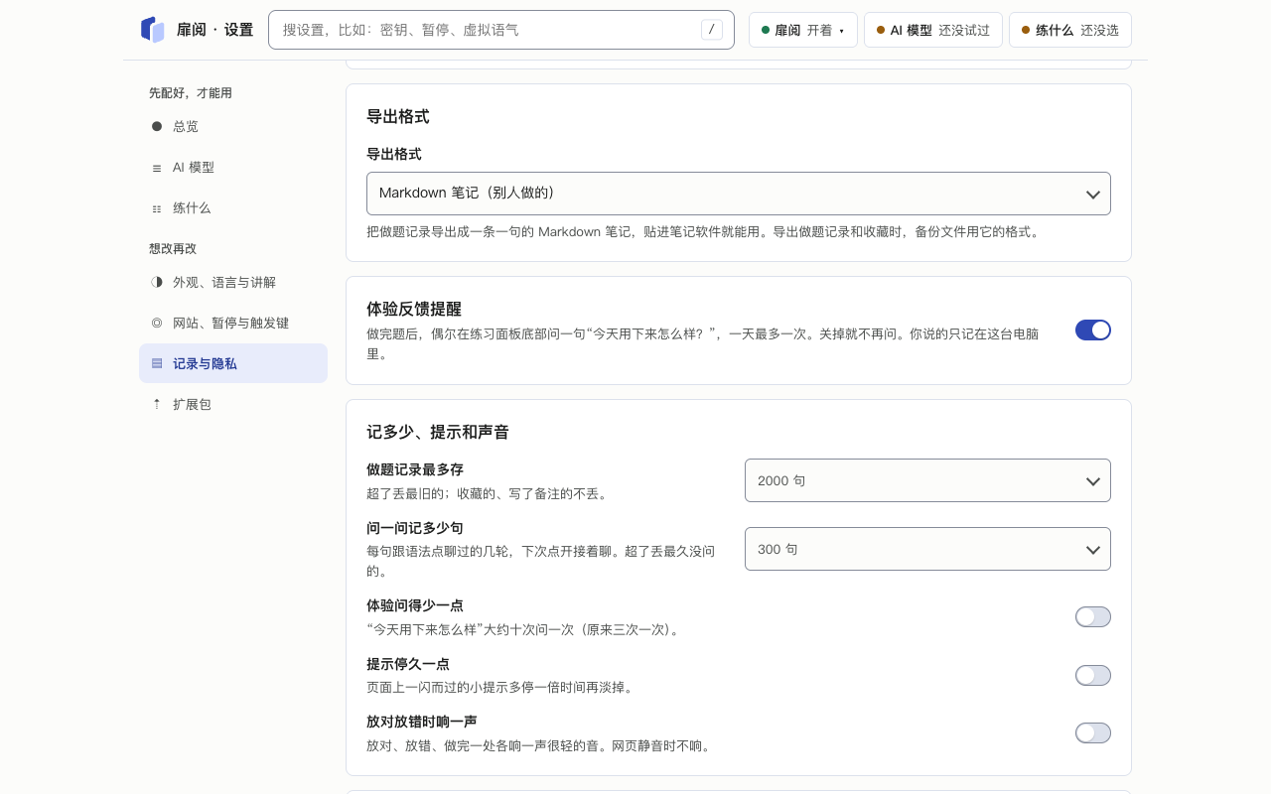Go to 总览 in the sidebar
Viewport: 1271px width, 794px height.
coord(233,126)
